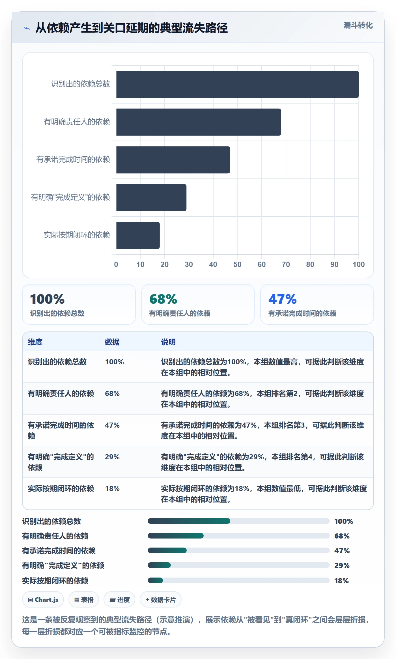Click the progress bar for 有明确责任人的依赖

tap(239, 536)
